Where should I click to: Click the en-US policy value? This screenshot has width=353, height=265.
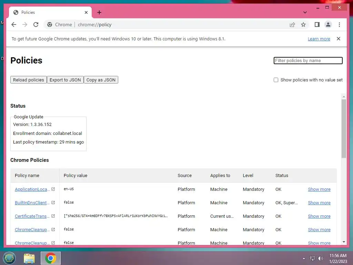(x=69, y=189)
